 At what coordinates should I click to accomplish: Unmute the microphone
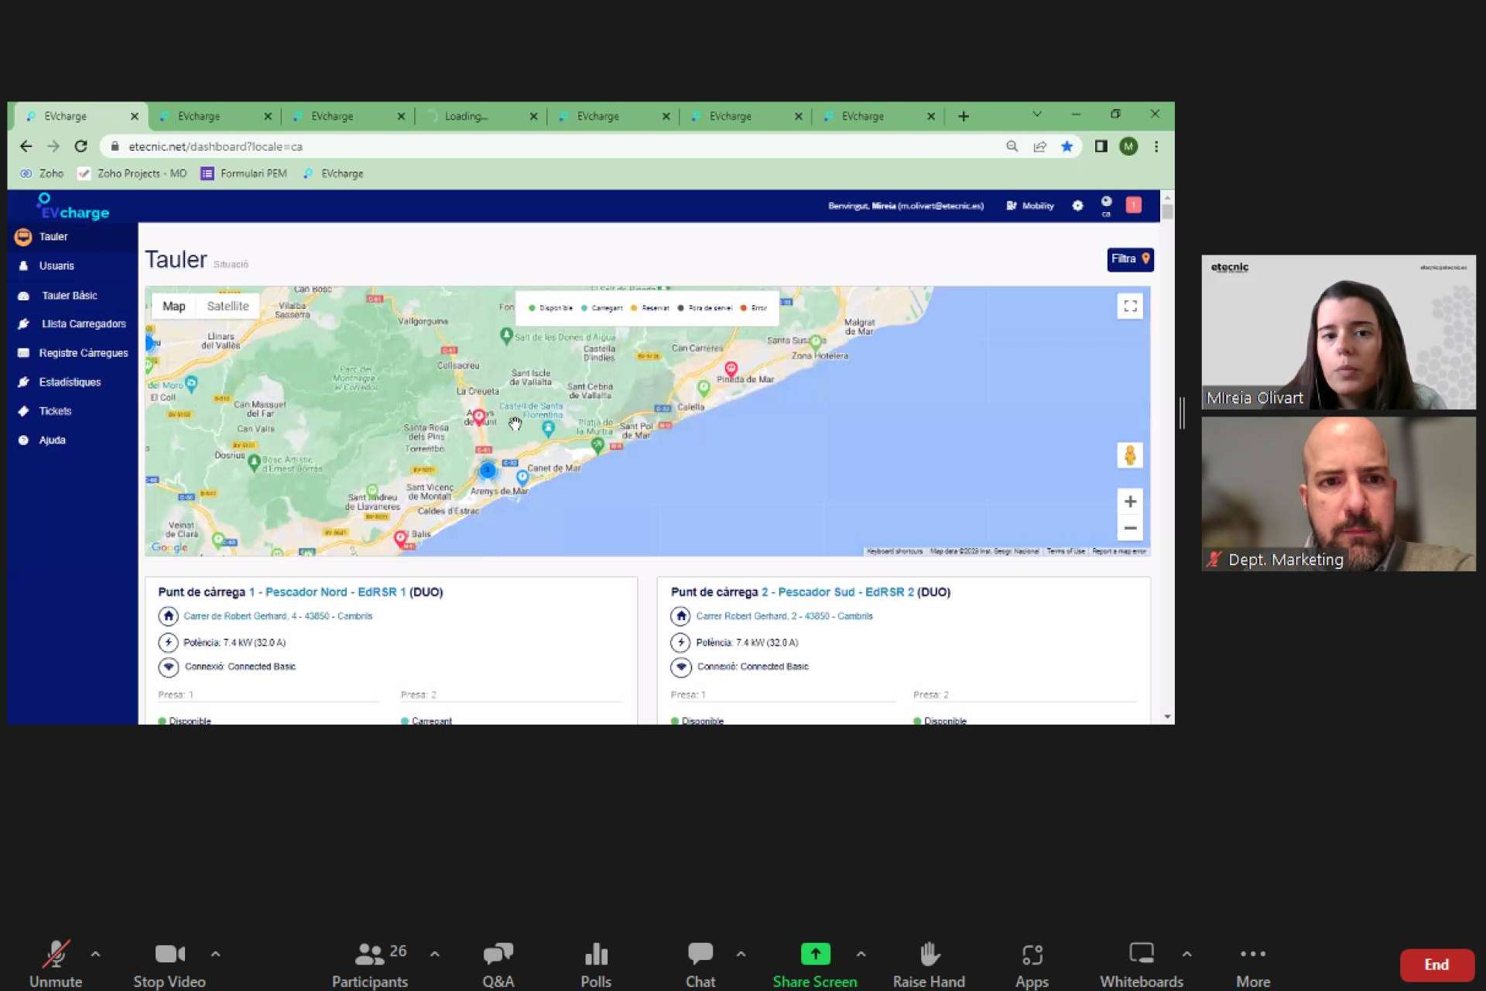pyautogui.click(x=56, y=955)
